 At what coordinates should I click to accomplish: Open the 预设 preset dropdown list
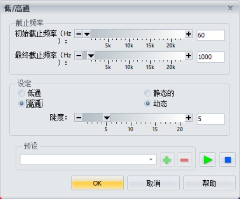[151, 159]
